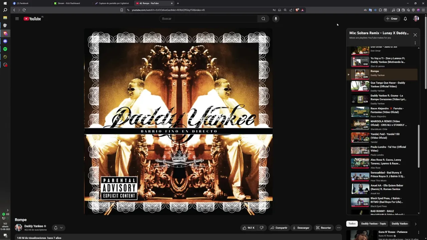Play Anuel AA Ella Quiere Beber item
Image resolution: width=427 pixels, height=240 pixels.
coord(382,189)
